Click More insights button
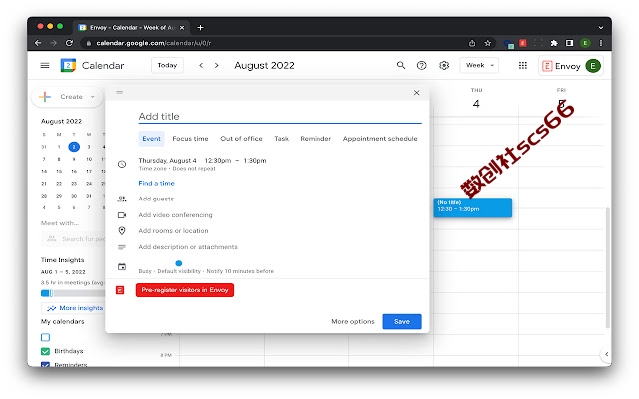Screen dimensions: 639x399 (74, 308)
